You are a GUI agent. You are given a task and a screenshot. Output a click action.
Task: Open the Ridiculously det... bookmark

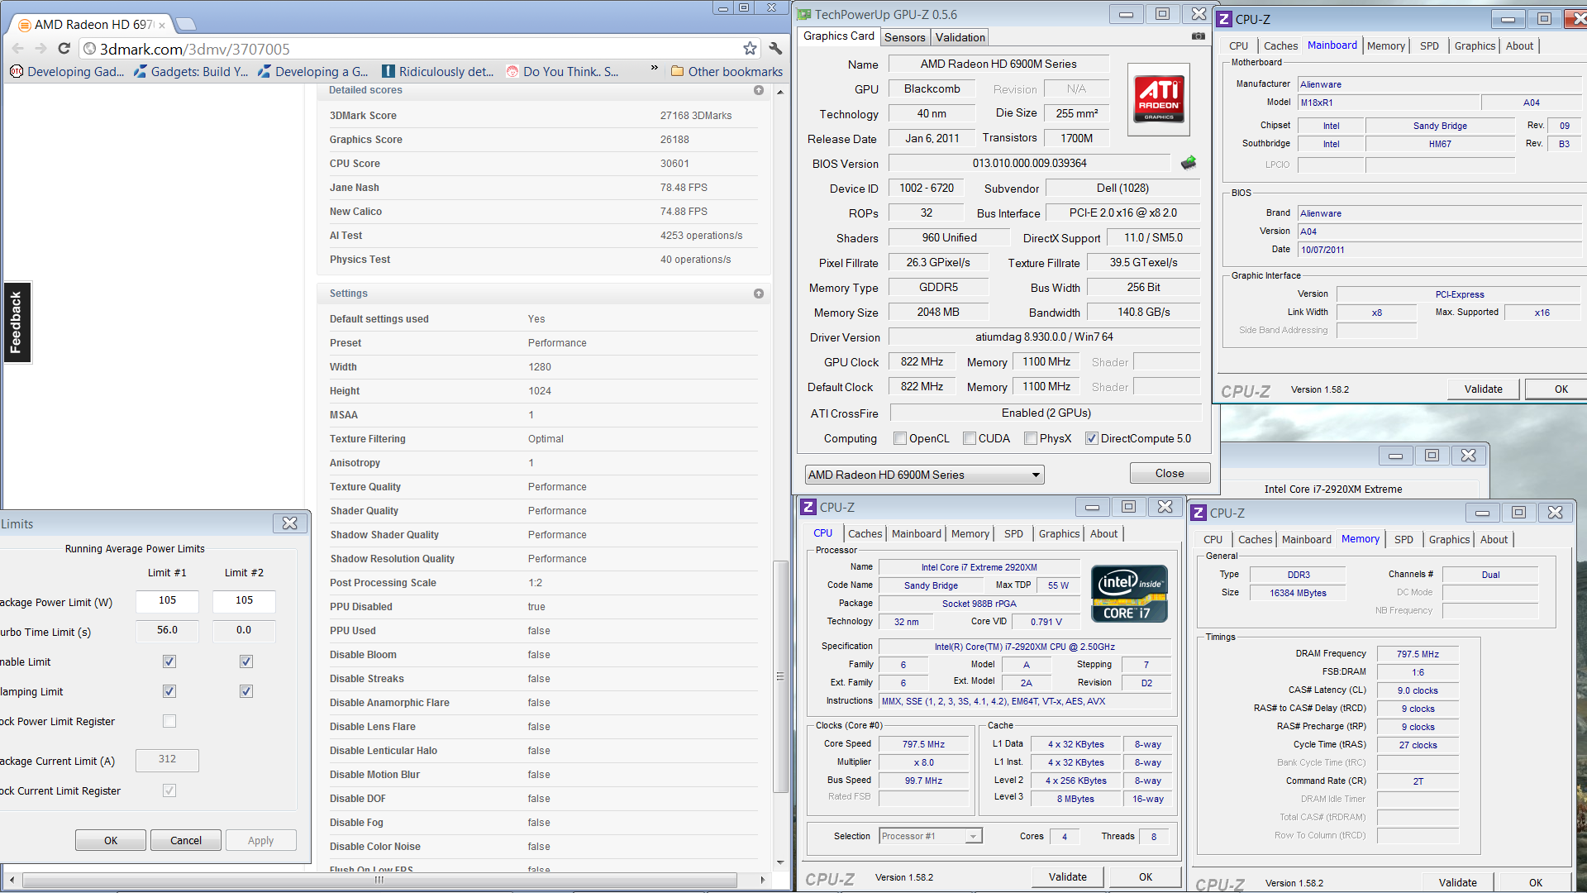pos(437,72)
